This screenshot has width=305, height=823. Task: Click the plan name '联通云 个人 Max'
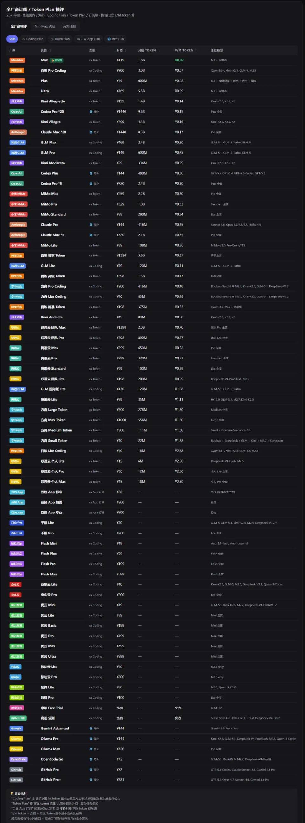53,482
